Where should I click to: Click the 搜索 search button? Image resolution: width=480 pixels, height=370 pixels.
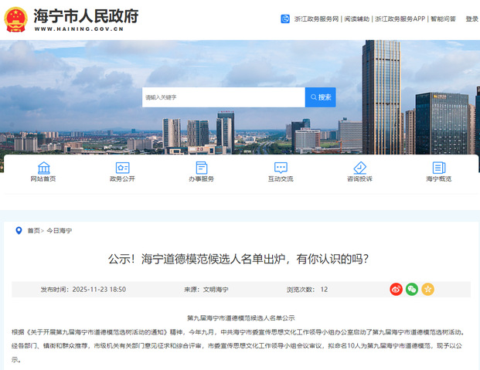click(x=320, y=97)
